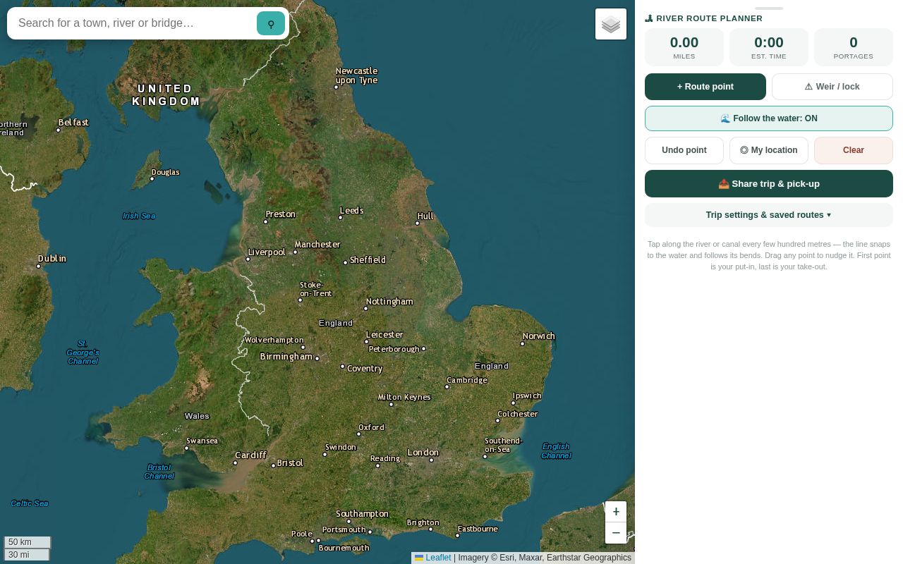
Task: Click the Newcastle upon Tyne label
Action: tap(356, 75)
